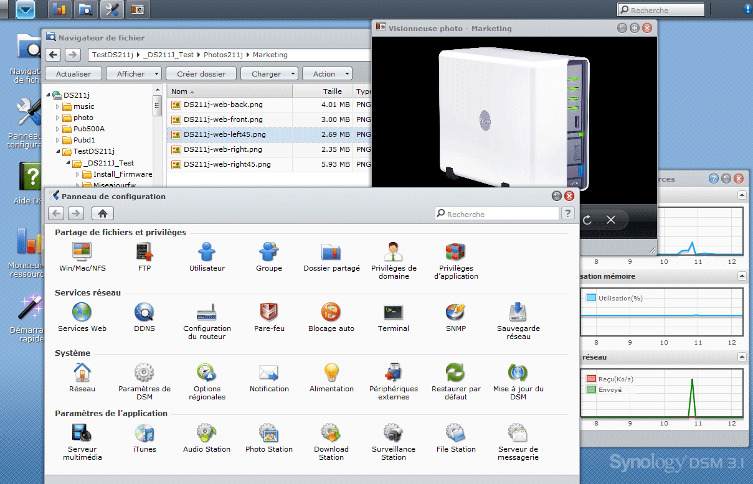
Task: Open Alimentation settings
Action: [331, 378]
